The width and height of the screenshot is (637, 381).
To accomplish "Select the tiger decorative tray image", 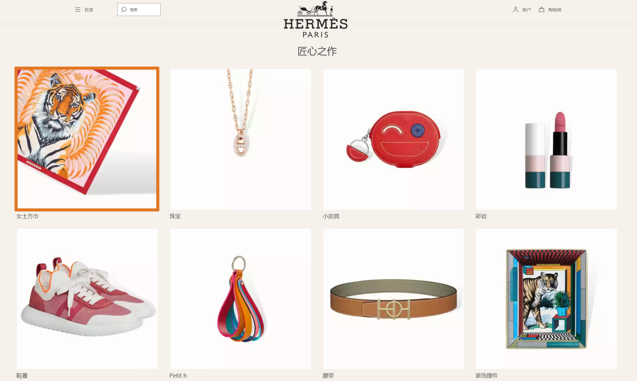I will (546, 299).
